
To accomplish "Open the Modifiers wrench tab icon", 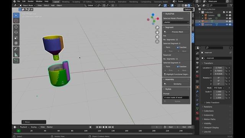I will click(198, 91).
